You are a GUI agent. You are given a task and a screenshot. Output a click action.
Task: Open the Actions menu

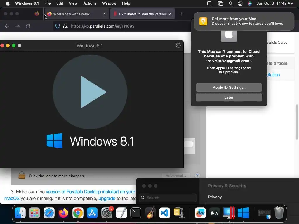tap(90, 3)
